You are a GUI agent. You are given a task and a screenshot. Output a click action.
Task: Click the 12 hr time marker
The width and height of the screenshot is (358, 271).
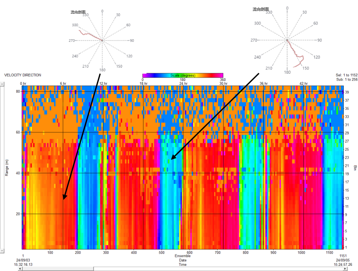coord(103,83)
